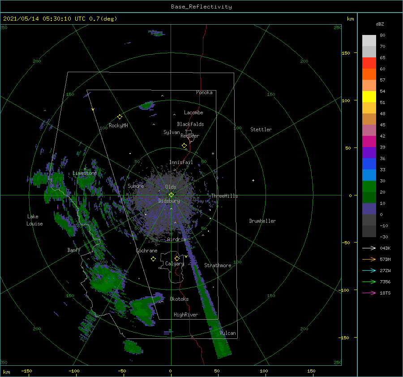Click the Didsbury city label
This screenshot has width=403, height=377.
[169, 201]
